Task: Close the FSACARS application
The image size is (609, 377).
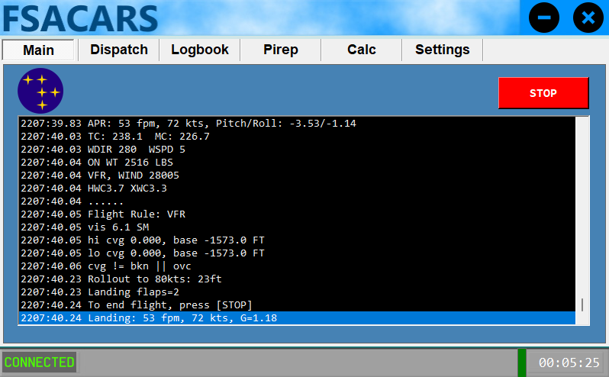Action: coord(588,18)
